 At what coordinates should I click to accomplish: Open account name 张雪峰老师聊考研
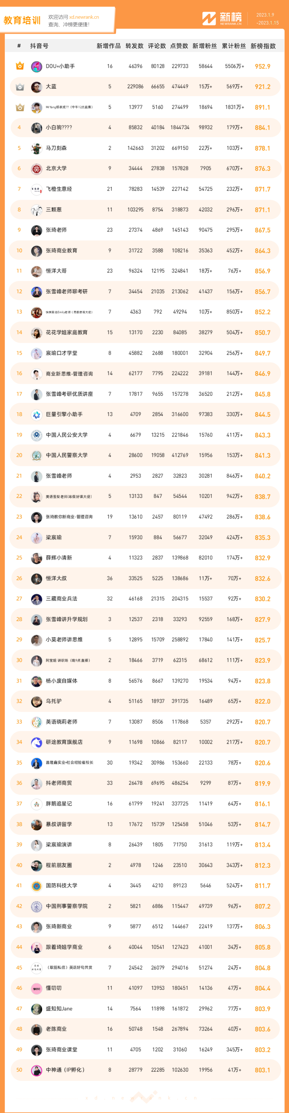(67, 292)
